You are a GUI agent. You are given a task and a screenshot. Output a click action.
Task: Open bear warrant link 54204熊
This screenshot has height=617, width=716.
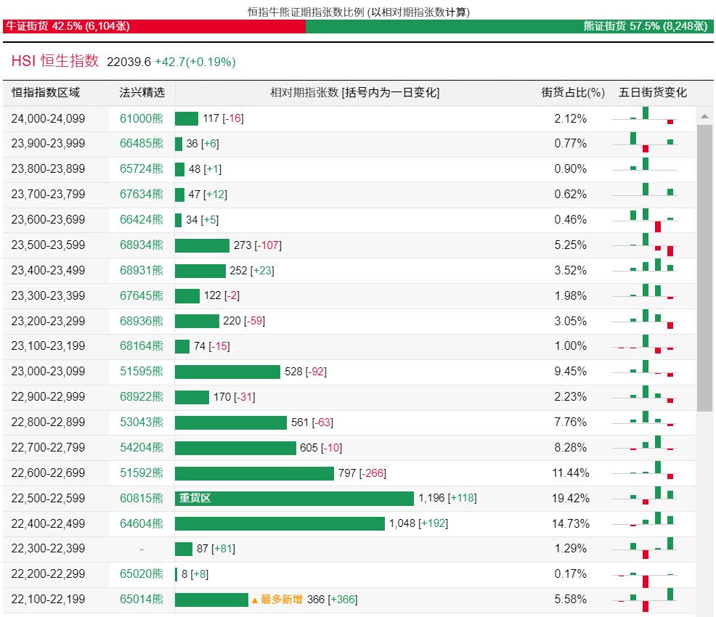142,448
